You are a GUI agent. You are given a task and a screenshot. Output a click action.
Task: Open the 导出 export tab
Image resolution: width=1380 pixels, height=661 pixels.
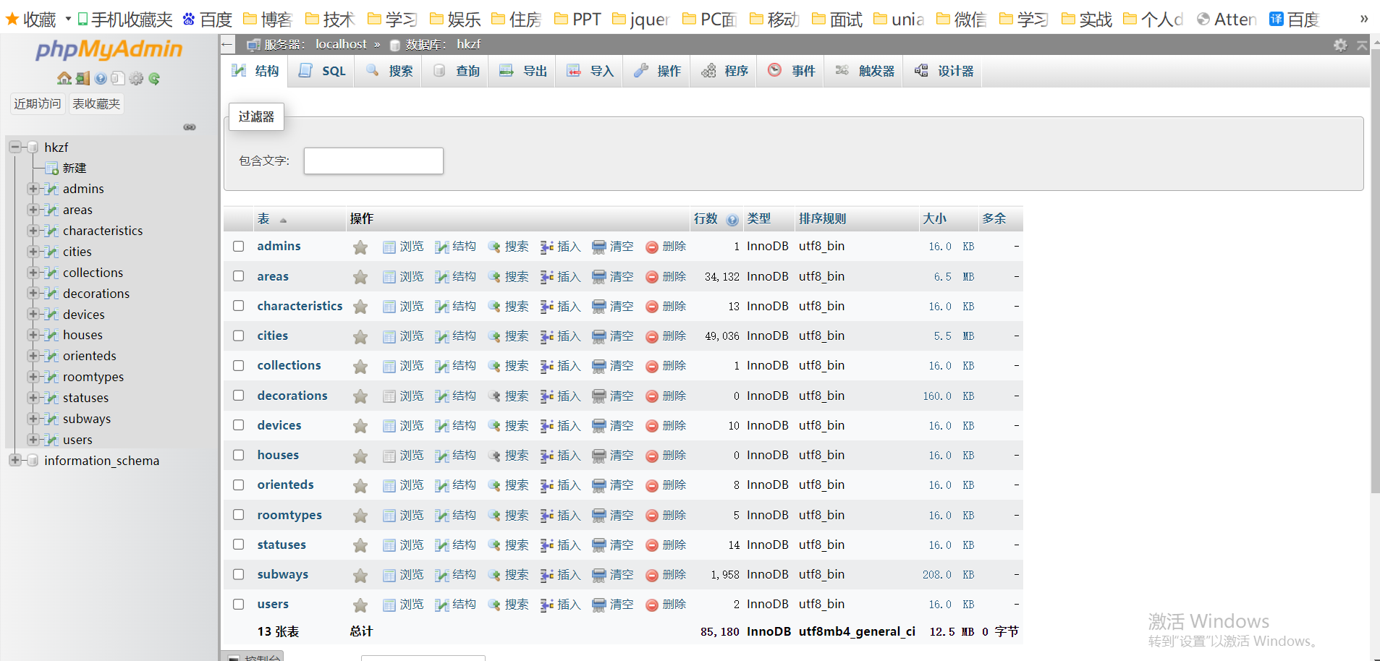(x=522, y=71)
